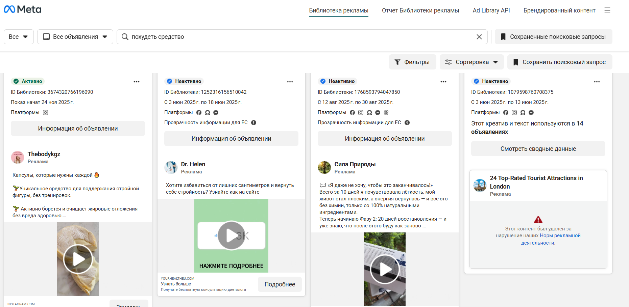629x307 pixels.
Task: Clear the search field text
Action: (x=479, y=37)
